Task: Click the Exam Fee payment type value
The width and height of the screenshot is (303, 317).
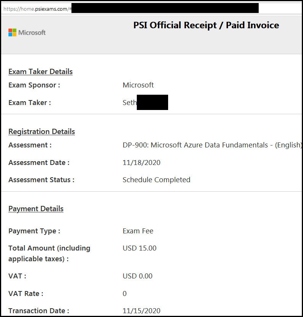Action: click(138, 231)
